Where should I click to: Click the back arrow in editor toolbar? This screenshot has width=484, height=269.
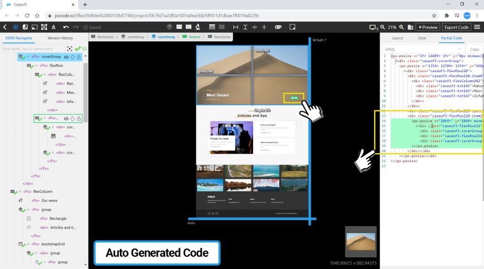pos(5,27)
